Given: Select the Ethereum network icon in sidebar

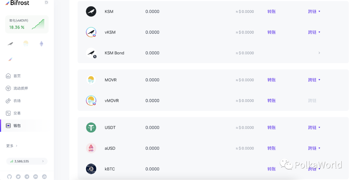Looking at the screenshot, I should 41,44.
